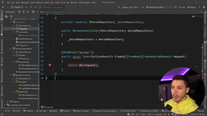Open the IDE settings gear icon
This screenshot has width=207, height=116.
[204, 7]
